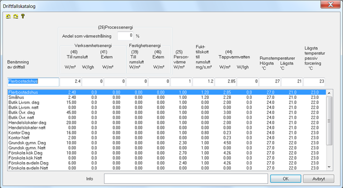Screen dimensions: 343x188
Task: Edit the passiv forcering field showing 23
Action: tap(314, 82)
